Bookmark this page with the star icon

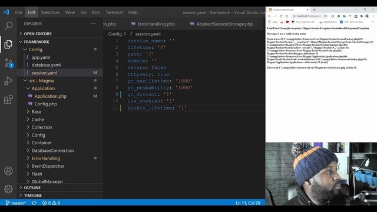pos(325,16)
